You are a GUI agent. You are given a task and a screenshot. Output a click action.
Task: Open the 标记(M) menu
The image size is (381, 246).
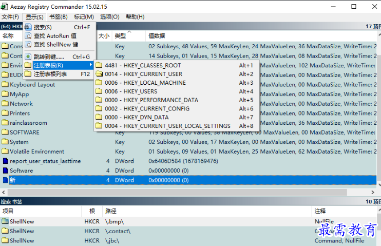click(x=84, y=17)
